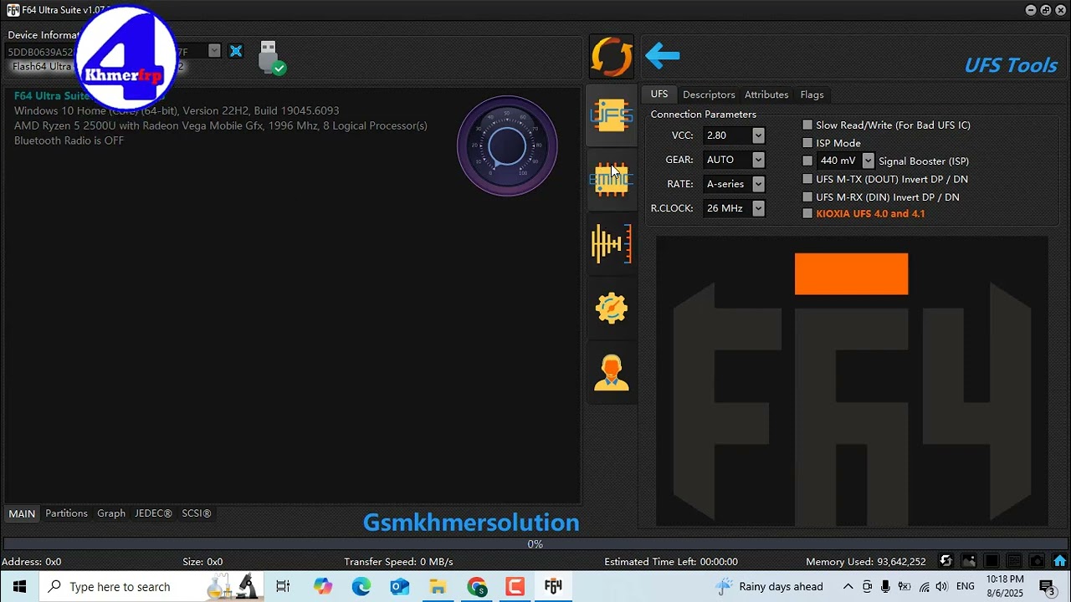
Task: Click the Transfer Speed 0 MB/s text
Action: (398, 562)
